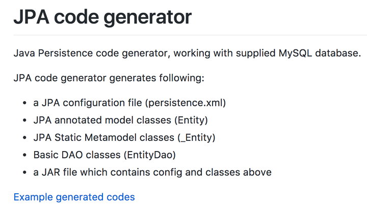Click the 'generates following:' sentence
Screen dimensions: 367x211
pyautogui.click(x=109, y=78)
